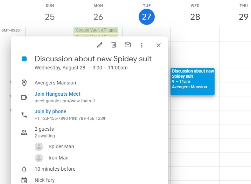
Task: Click the phone handset icon
Action: pyautogui.click(x=24, y=115)
